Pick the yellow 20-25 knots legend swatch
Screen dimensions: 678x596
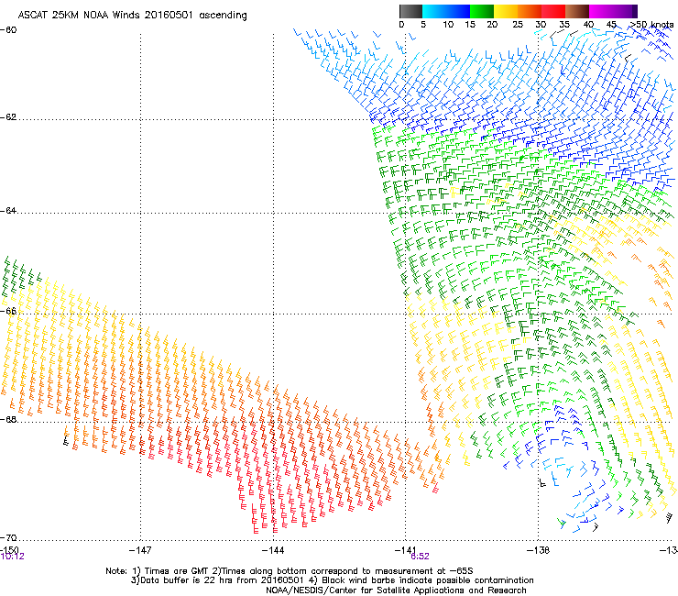[506, 11]
